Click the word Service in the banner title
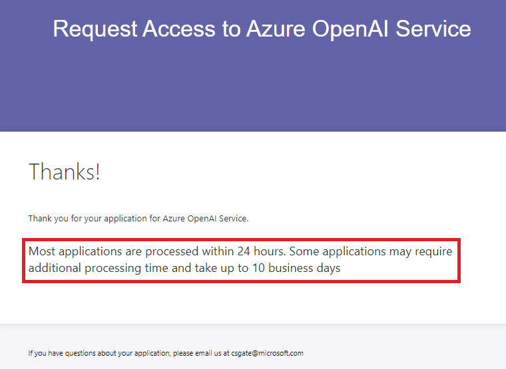This screenshot has height=369, width=506. tap(433, 29)
